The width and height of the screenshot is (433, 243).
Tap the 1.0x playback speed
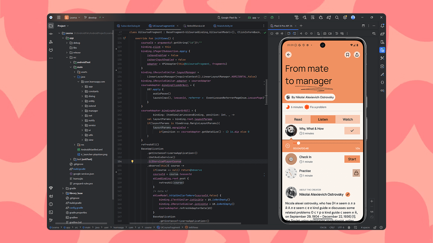(x=358, y=148)
